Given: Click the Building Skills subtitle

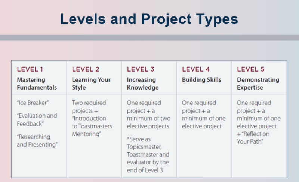Looking at the screenshot, I should [x=201, y=80].
